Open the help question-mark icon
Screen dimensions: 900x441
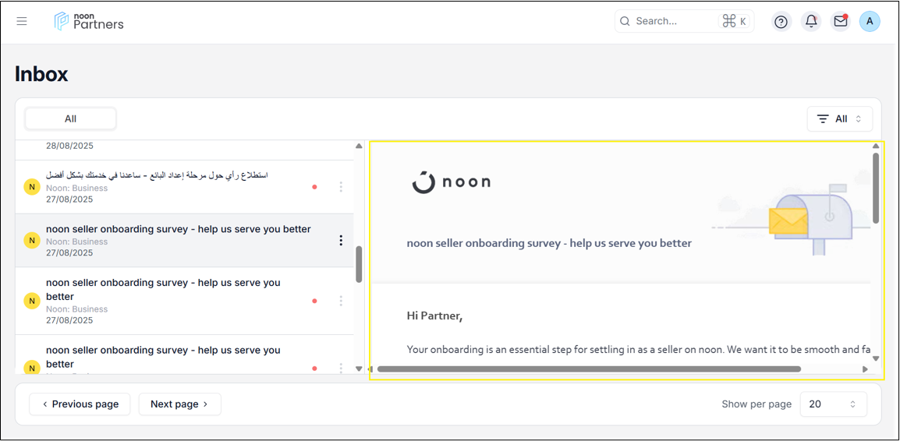[x=781, y=22]
